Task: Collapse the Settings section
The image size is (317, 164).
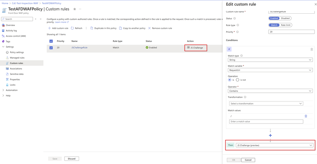Action: point(3,47)
